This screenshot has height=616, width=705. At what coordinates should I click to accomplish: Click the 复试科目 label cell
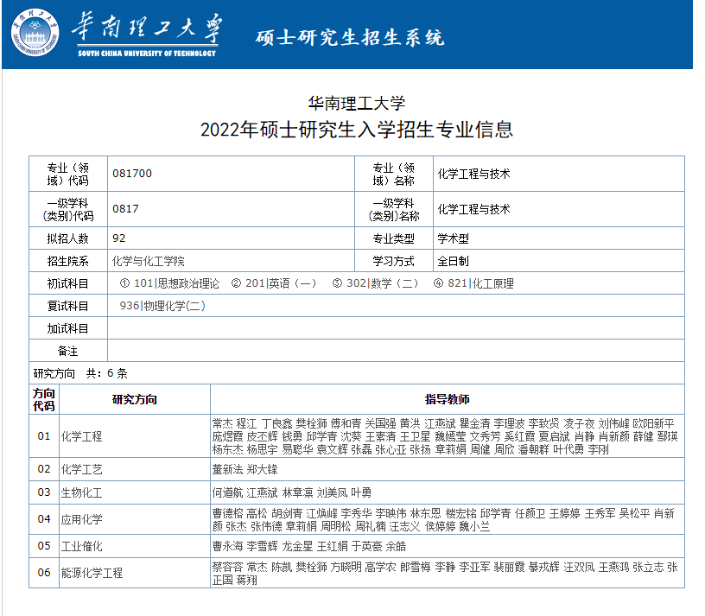tap(68, 306)
